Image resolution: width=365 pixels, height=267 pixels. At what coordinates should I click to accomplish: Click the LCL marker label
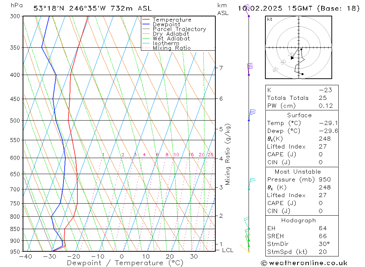228,250
